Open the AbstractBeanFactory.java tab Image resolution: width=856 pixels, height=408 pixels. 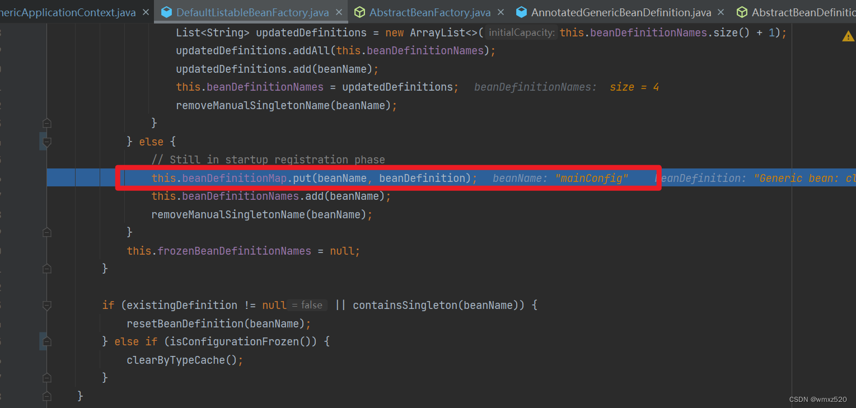430,12
